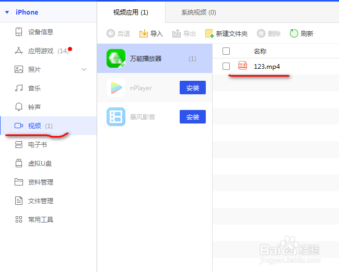Viewport: 339px width, 272px height.
Task: Select the 123.mp4 file name
Action: tap(267, 66)
